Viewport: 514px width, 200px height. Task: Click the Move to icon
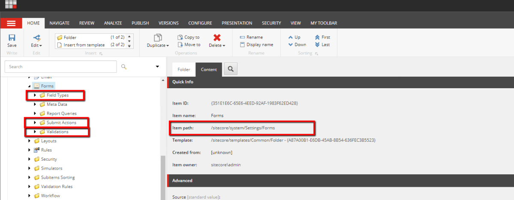[x=180, y=45]
